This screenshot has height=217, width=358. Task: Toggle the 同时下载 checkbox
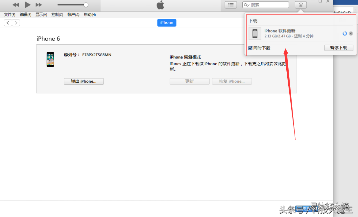point(250,48)
